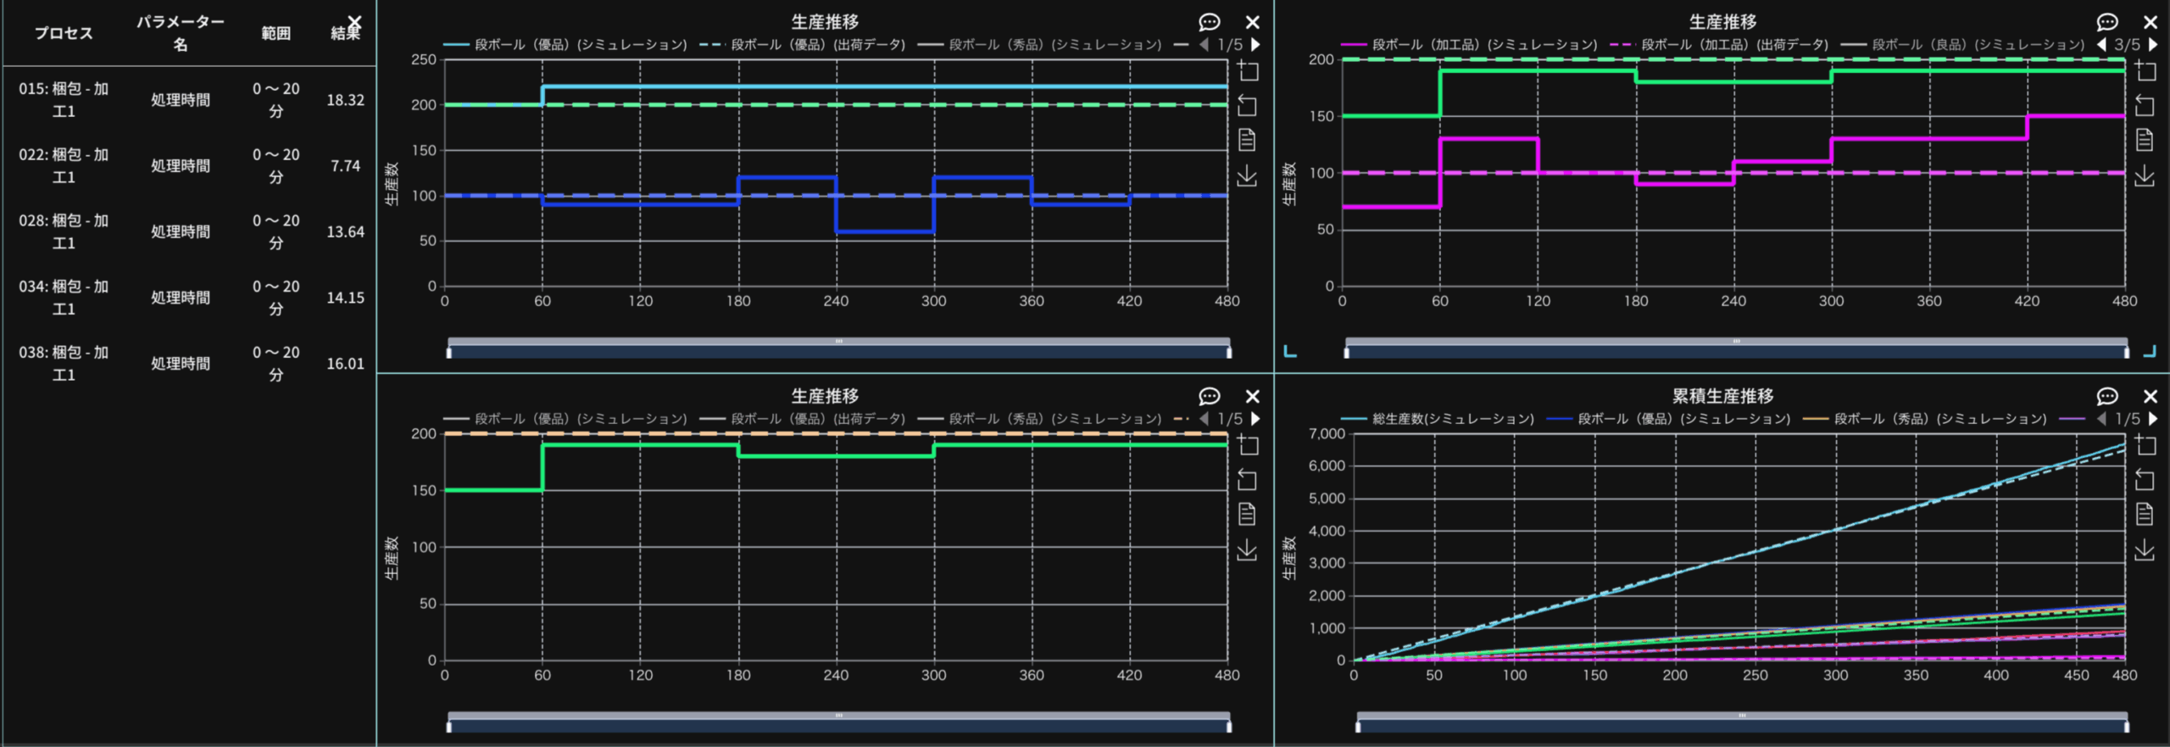Viewport: 2170px width, 747px height.
Task: Toggle 段ボール（加工品）(シミュレーション) legend series
Action: [x=1468, y=45]
